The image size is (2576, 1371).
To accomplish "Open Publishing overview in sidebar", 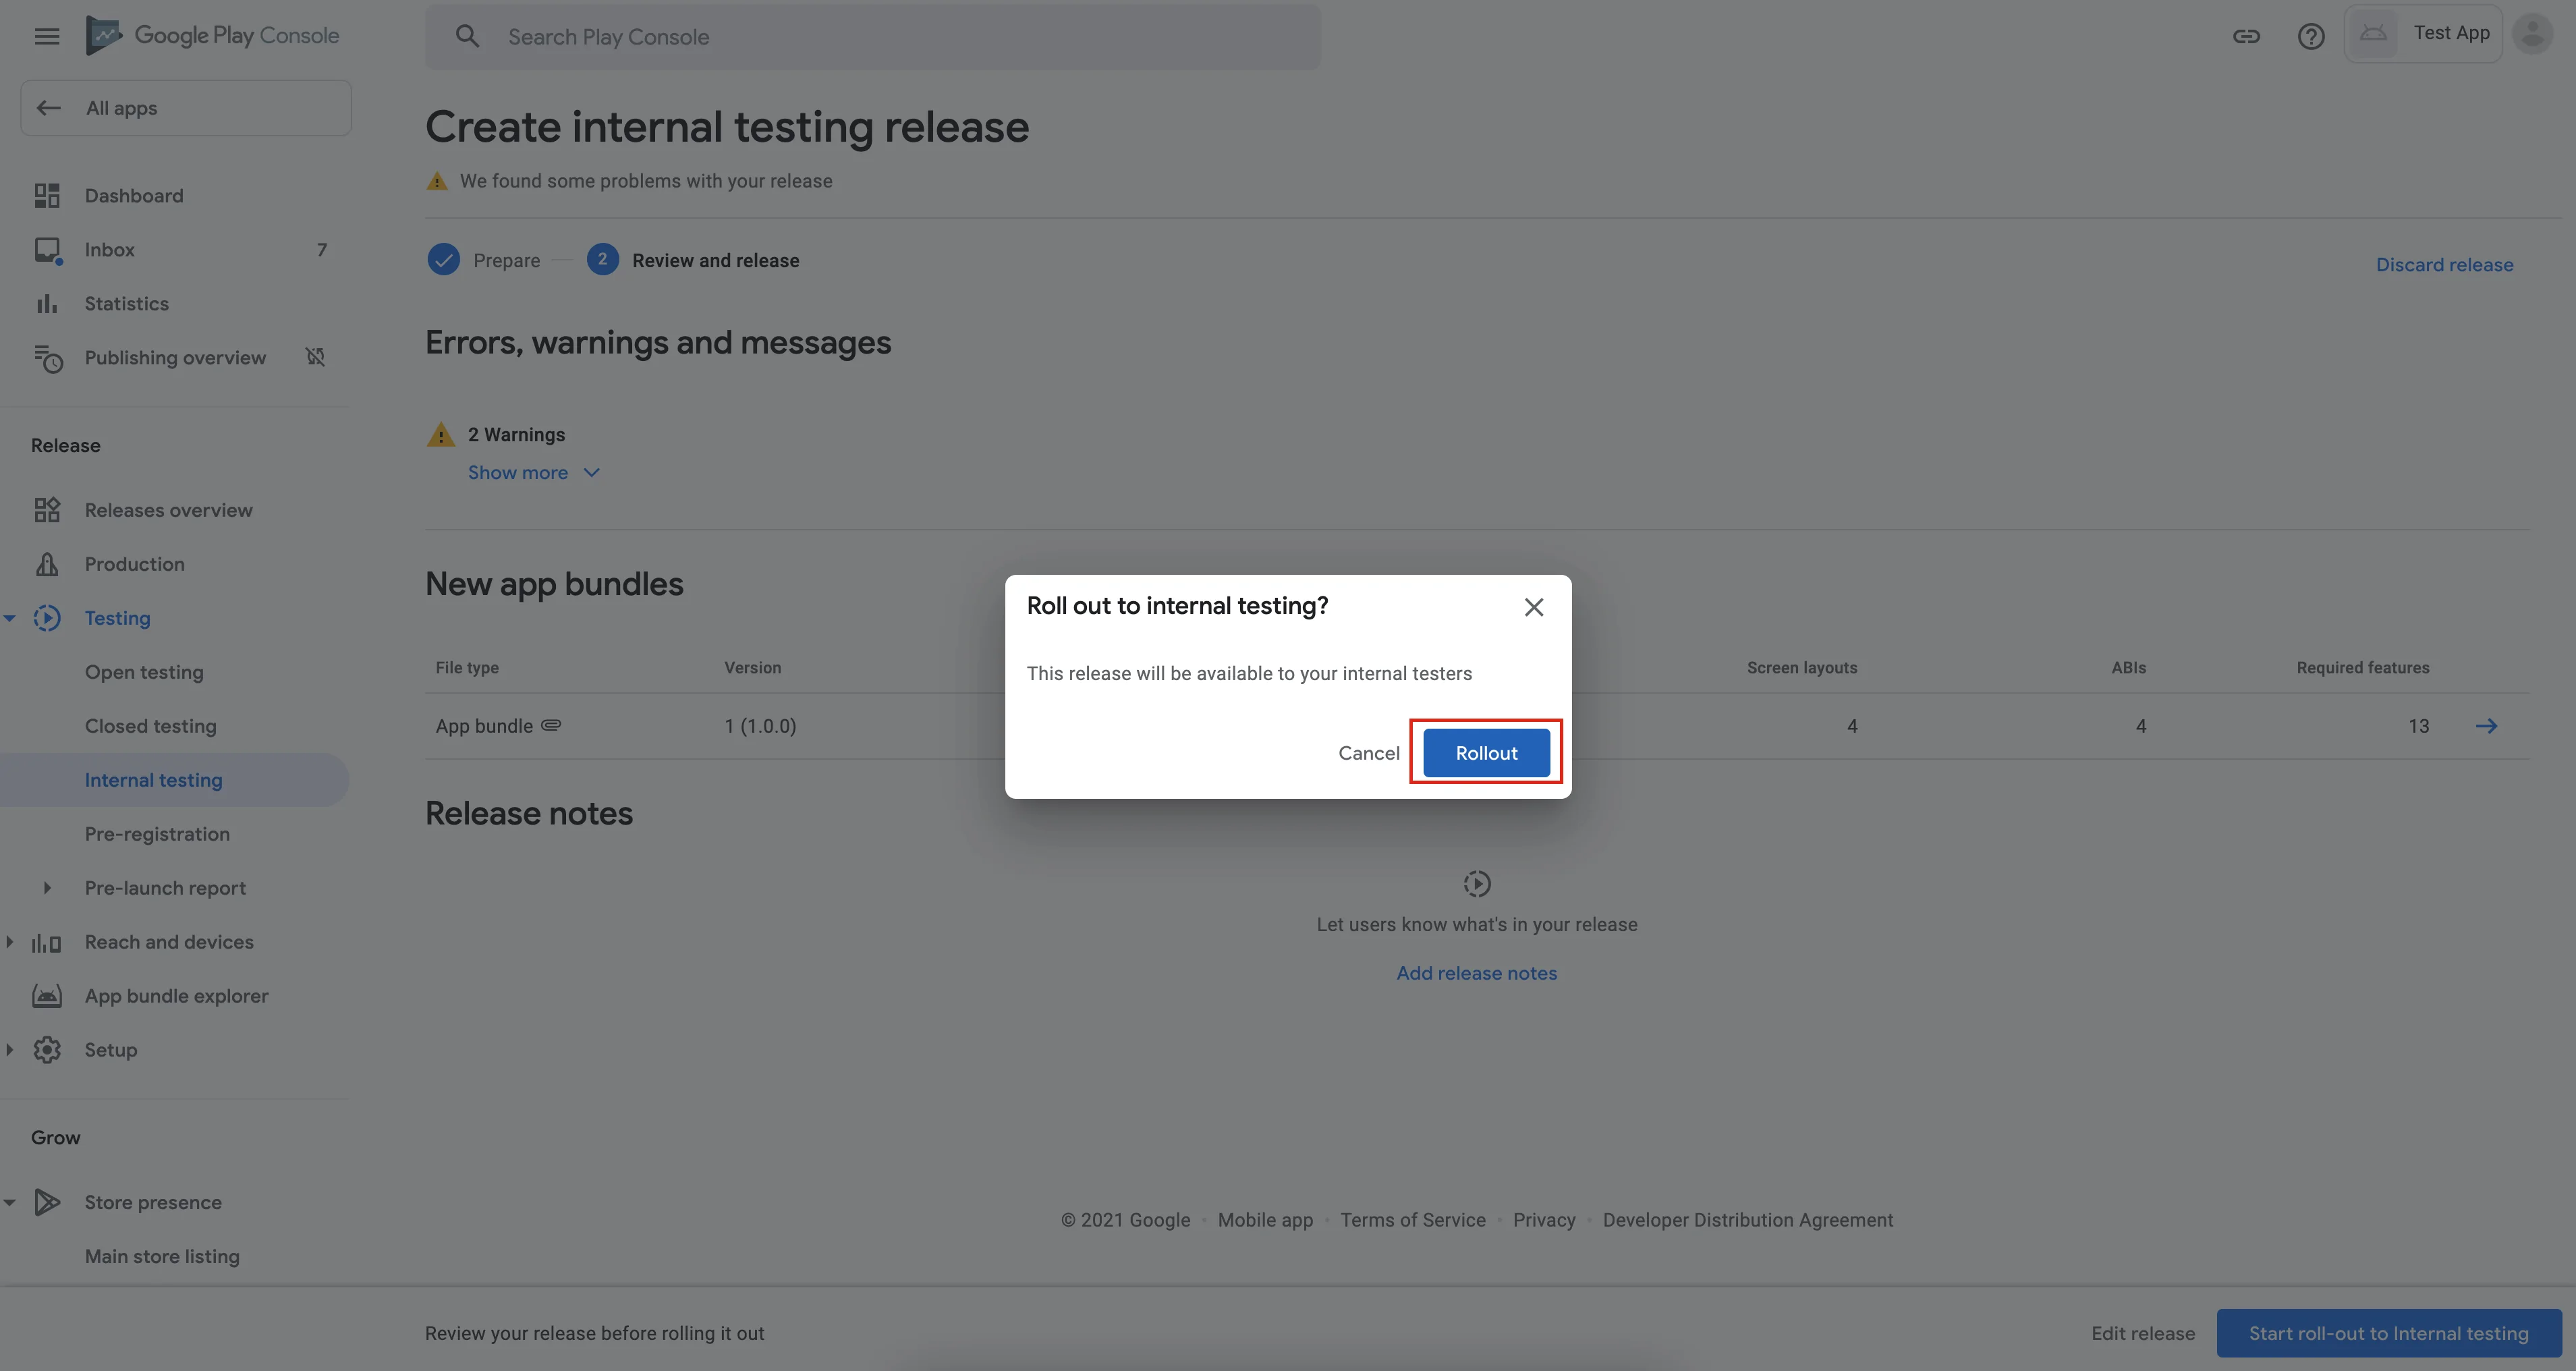I will (175, 358).
